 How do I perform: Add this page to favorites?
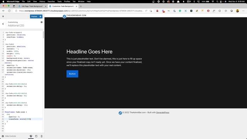[x=151, y=11]
